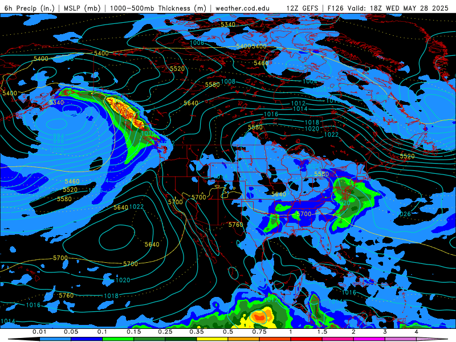Click the legend value 1
The height and width of the screenshot is (342, 456).
coord(291,332)
